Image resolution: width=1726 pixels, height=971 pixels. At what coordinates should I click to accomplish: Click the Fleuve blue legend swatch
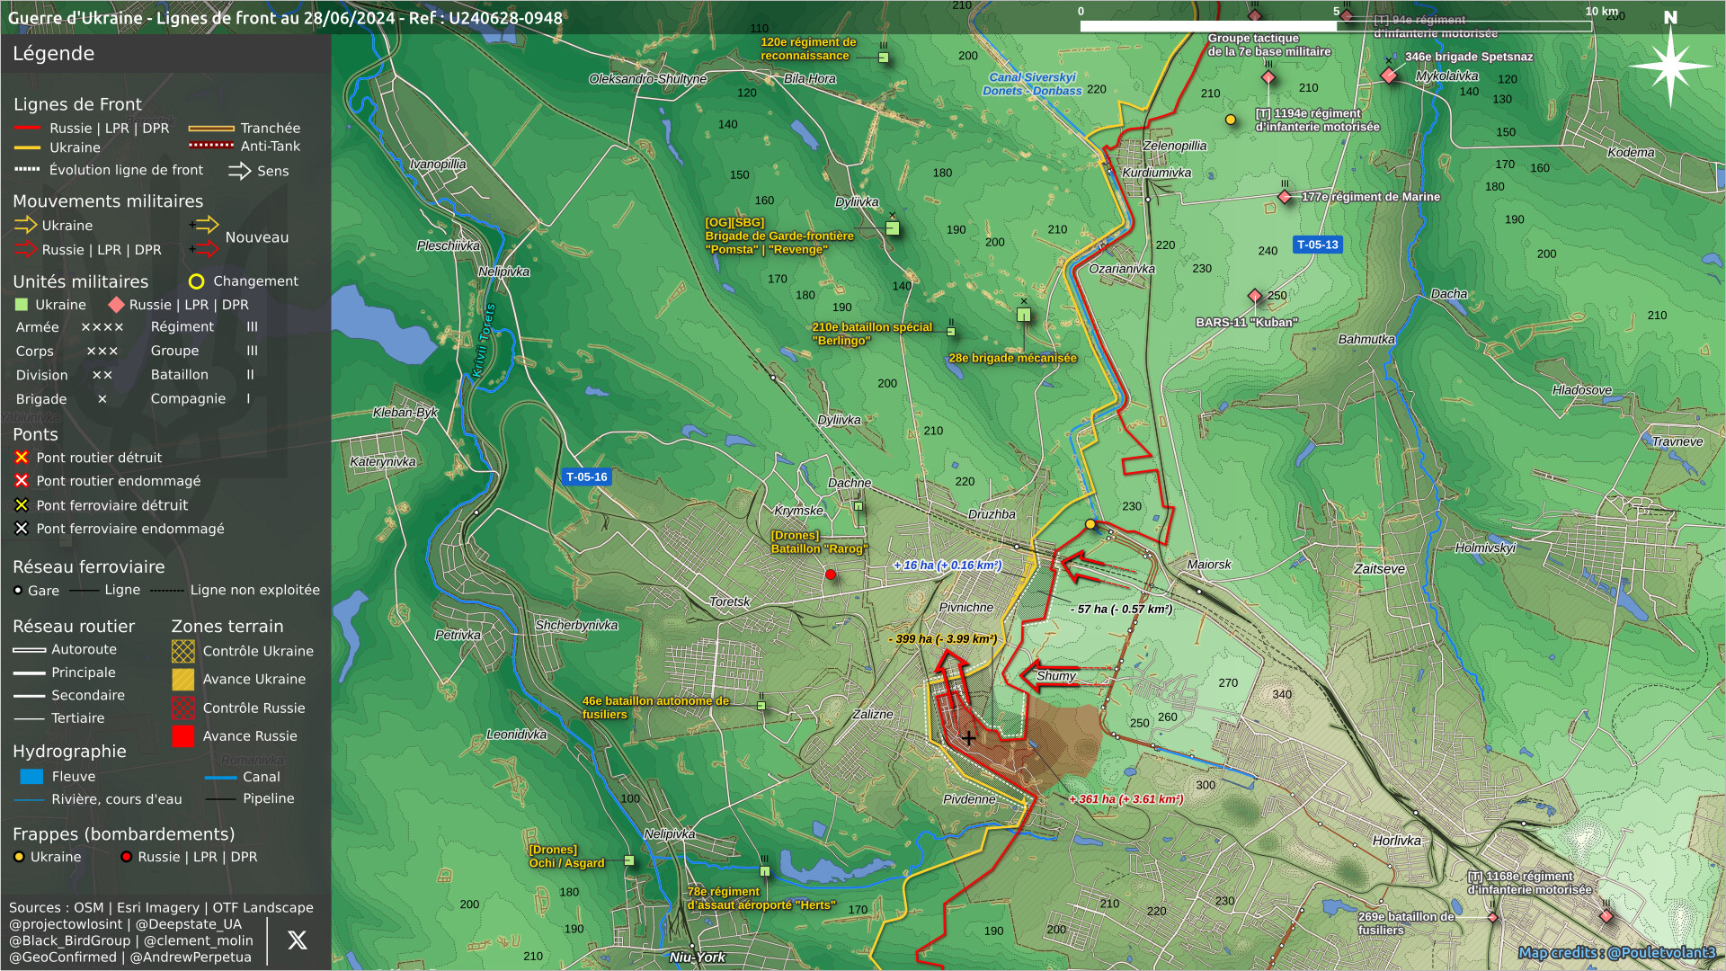point(31,777)
